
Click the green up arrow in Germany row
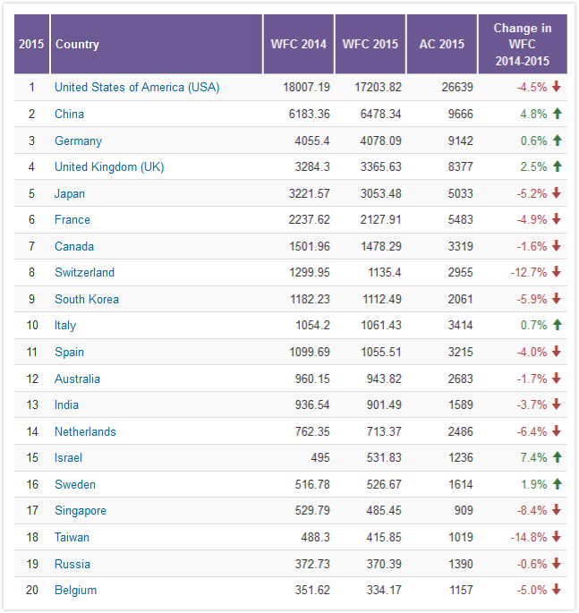click(556, 140)
